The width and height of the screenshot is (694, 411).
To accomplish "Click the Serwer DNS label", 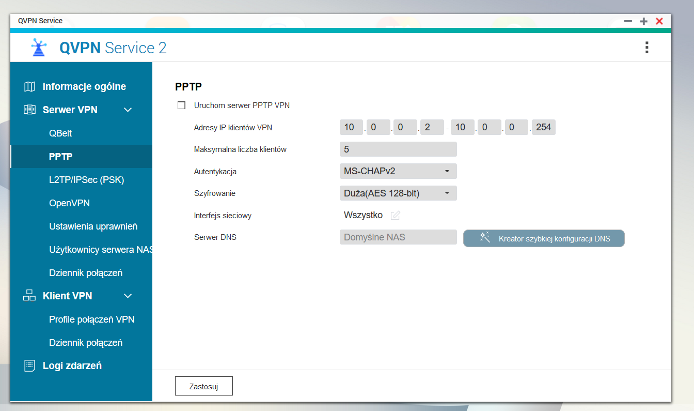I will (215, 237).
